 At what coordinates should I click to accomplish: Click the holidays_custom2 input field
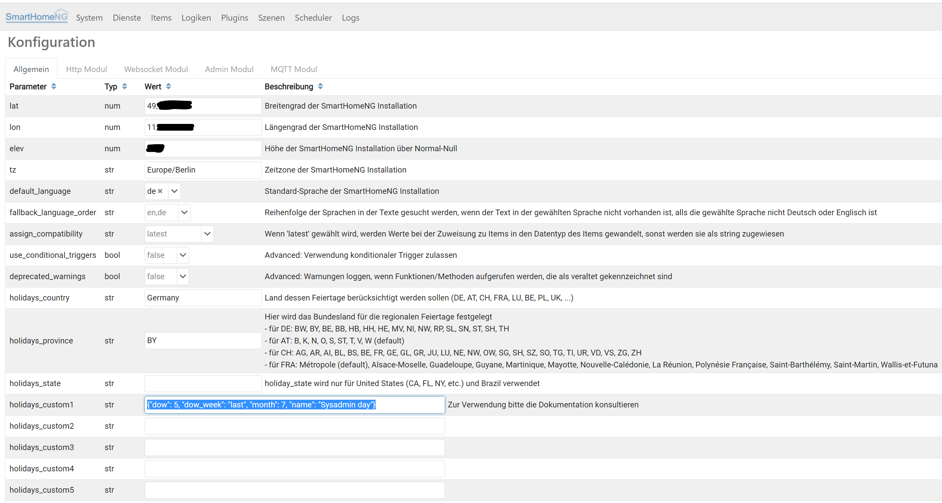click(x=295, y=426)
